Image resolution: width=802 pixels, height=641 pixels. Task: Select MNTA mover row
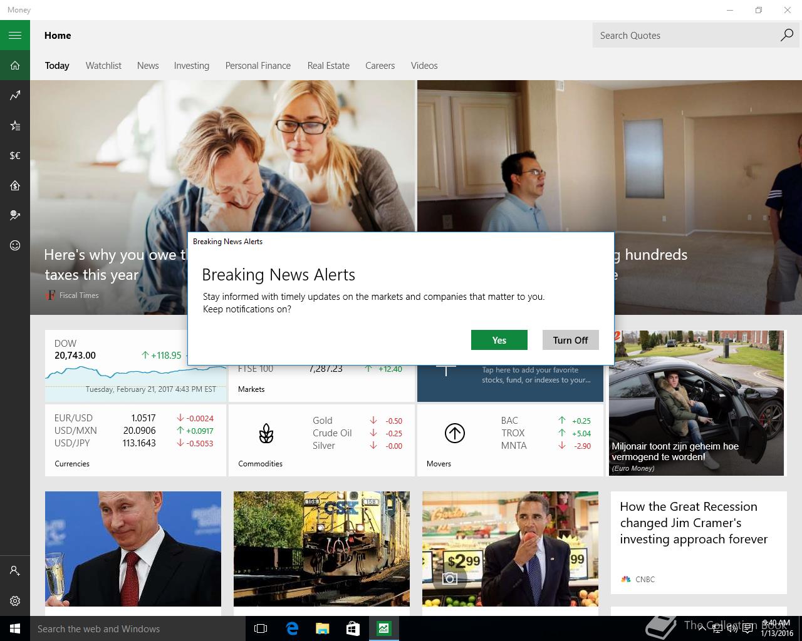[546, 446]
